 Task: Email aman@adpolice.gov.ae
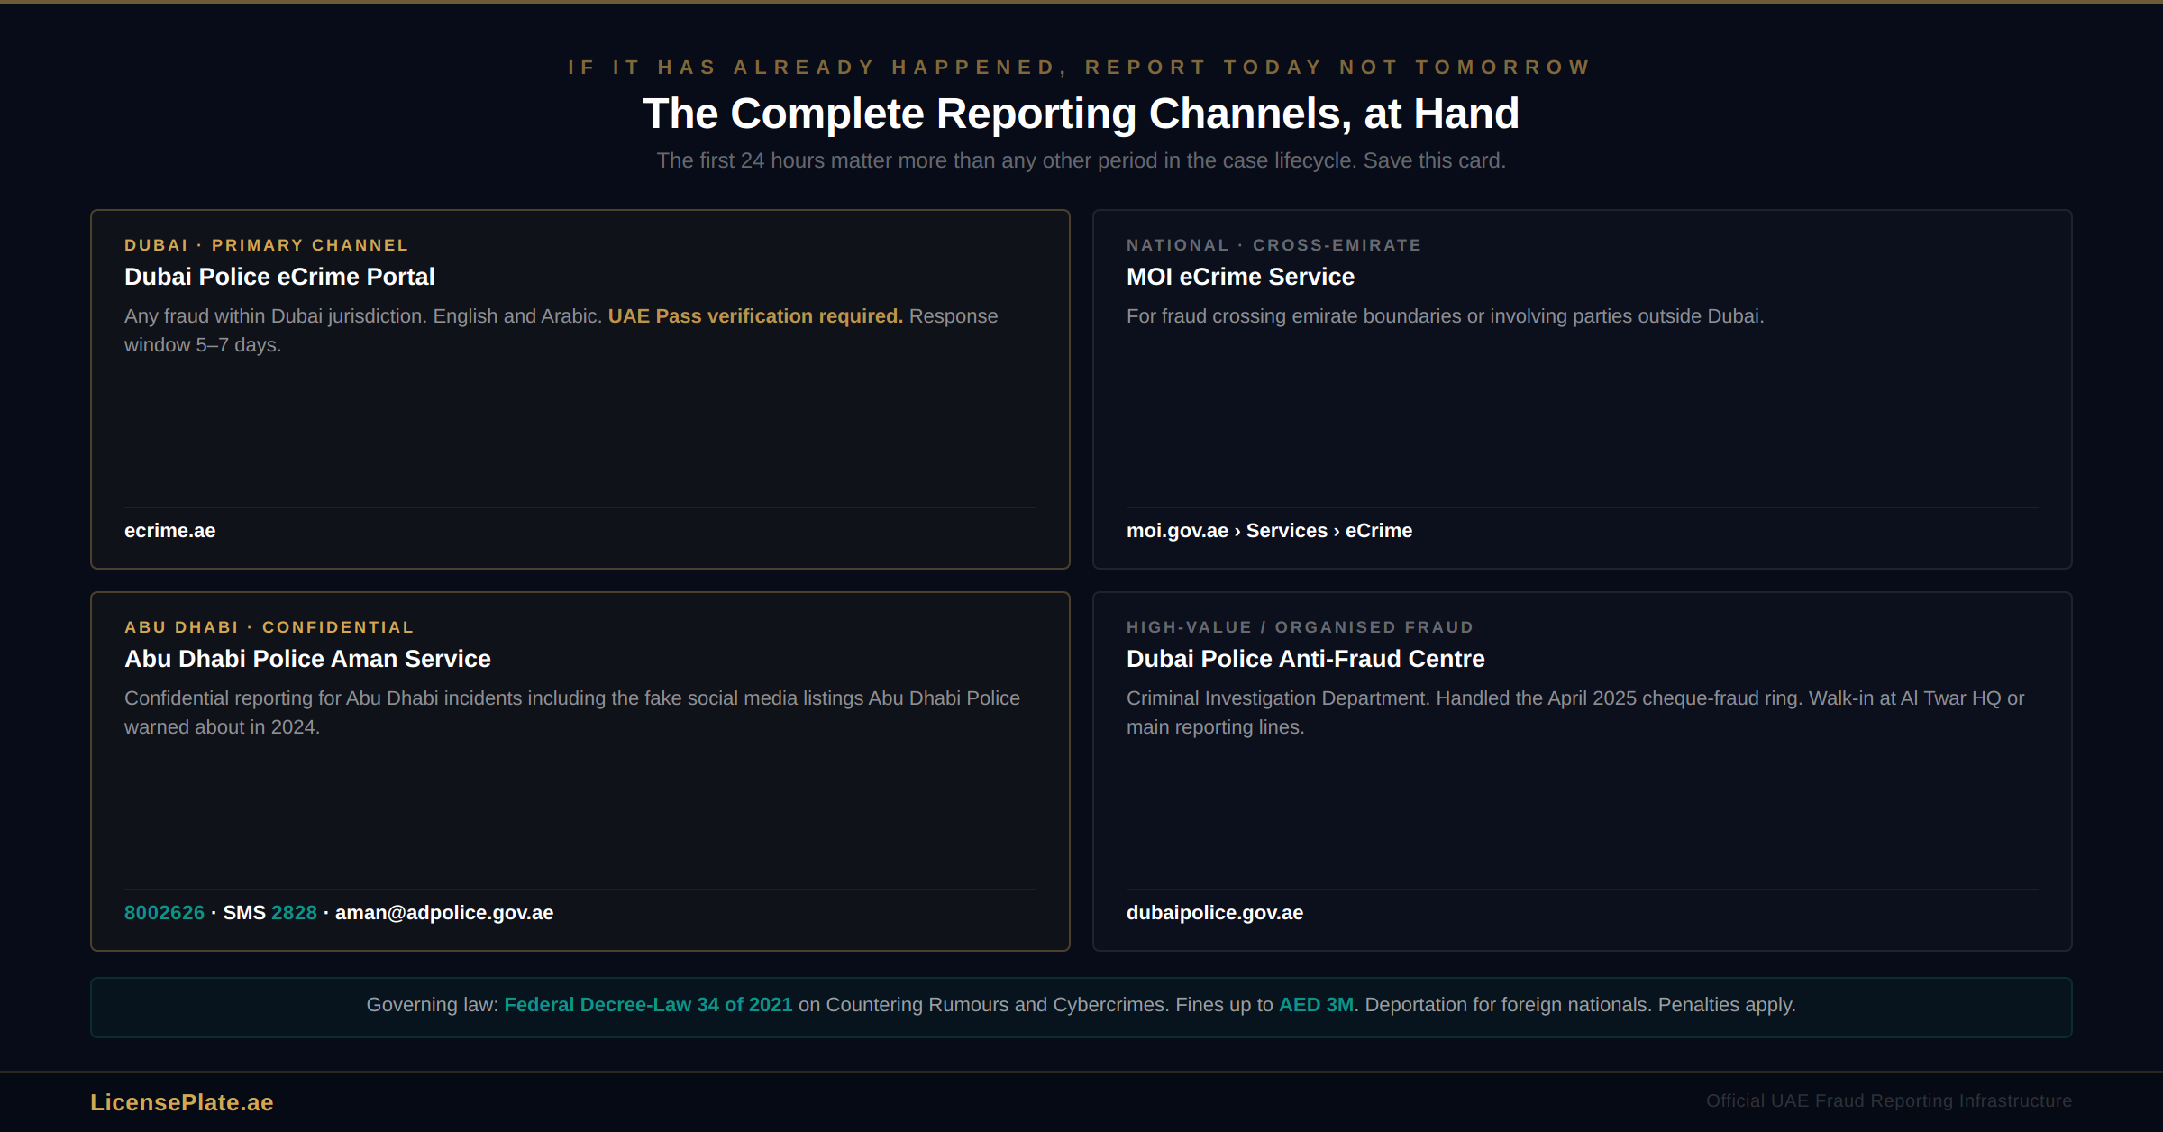[x=443, y=913]
